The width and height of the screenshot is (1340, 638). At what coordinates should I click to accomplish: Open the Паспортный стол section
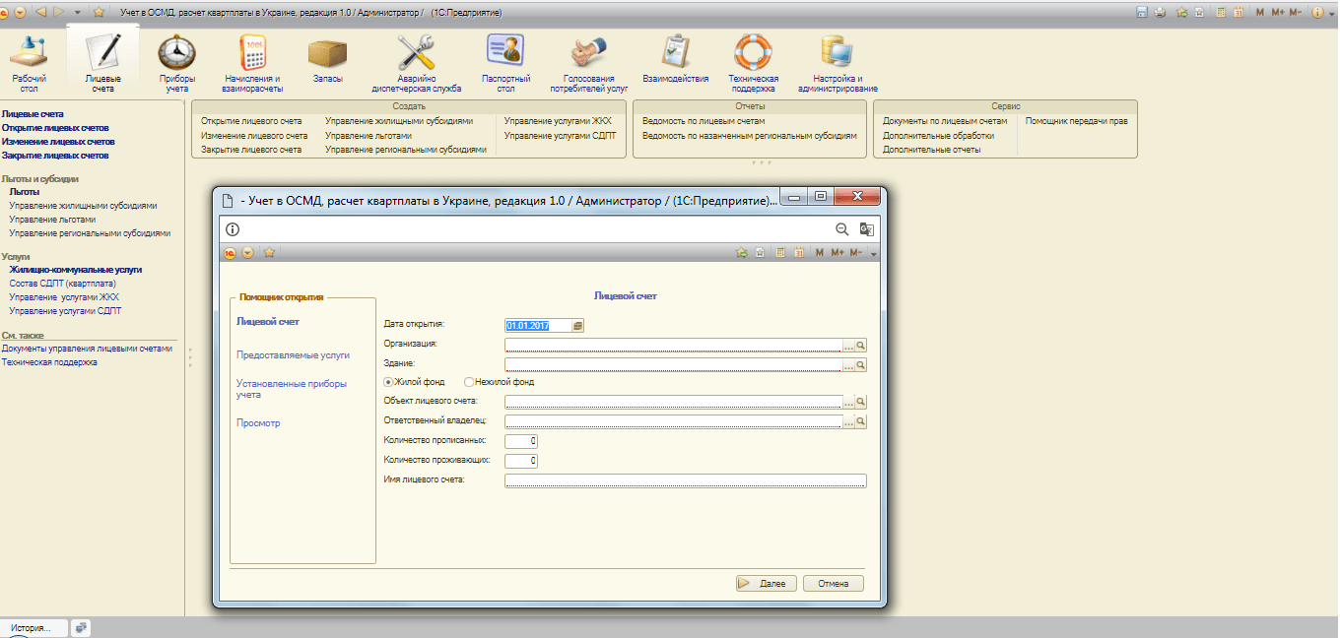click(x=505, y=63)
